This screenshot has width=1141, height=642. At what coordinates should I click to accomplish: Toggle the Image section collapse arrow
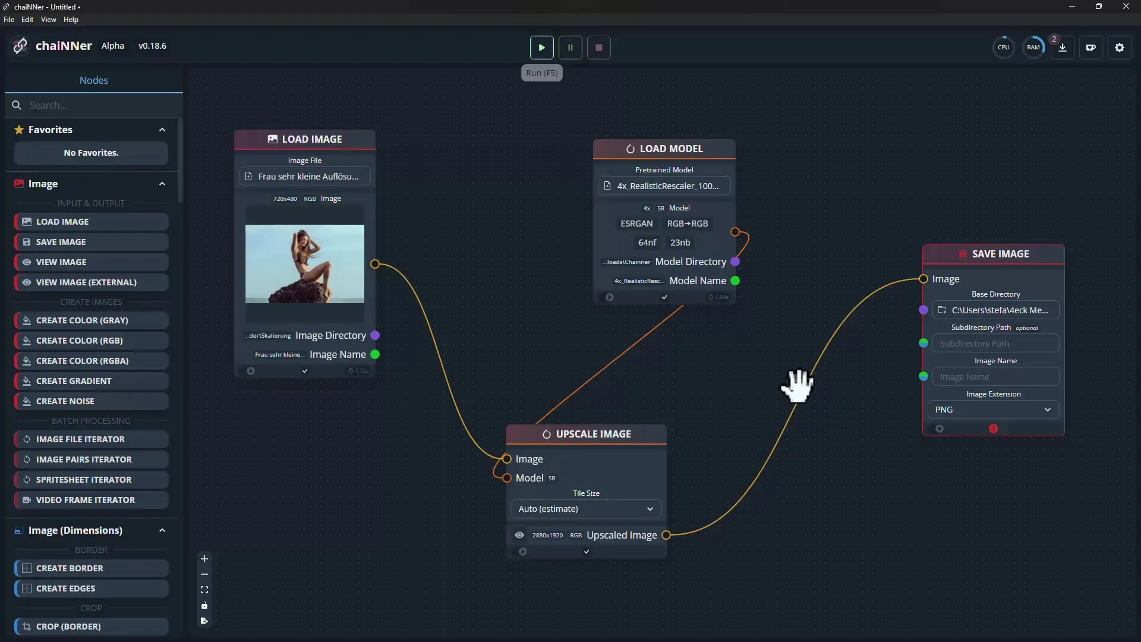coord(162,184)
